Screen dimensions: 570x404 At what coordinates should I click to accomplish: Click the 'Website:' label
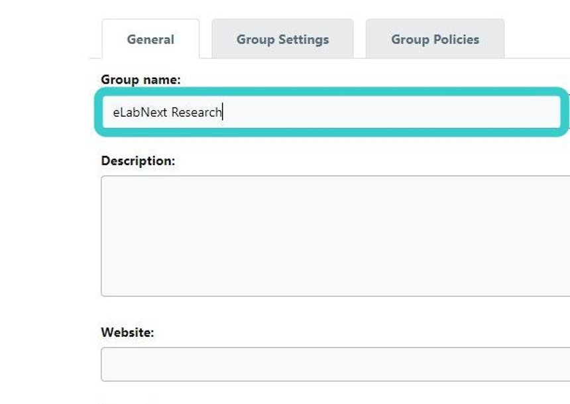coord(128,332)
